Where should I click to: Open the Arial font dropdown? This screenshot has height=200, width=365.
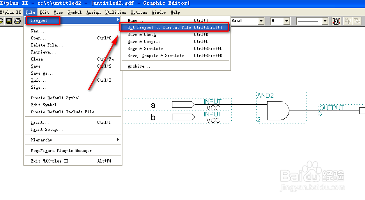click(x=261, y=21)
